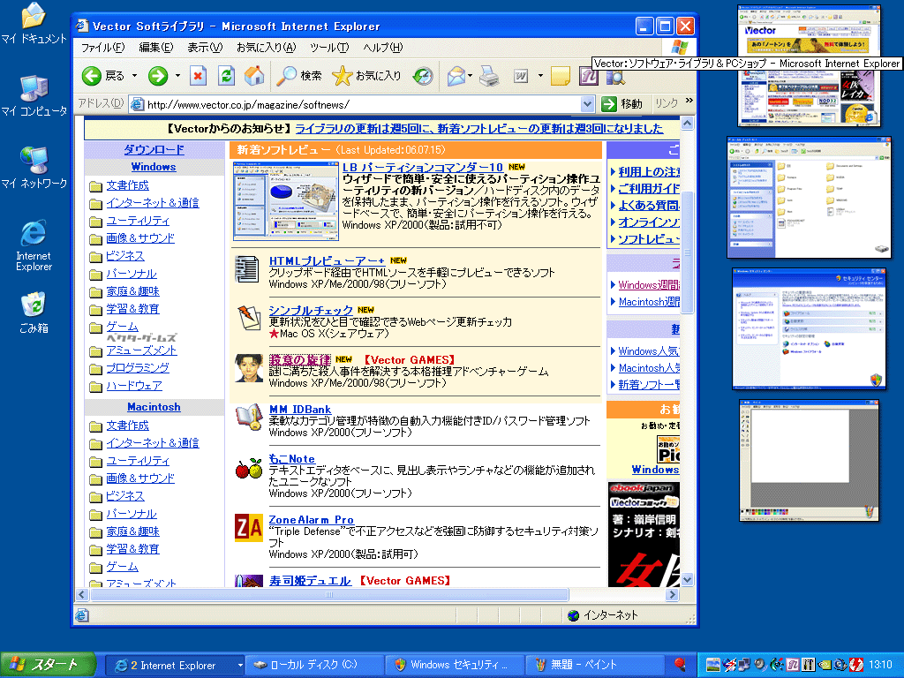Click the green Forward arrow button
Viewport: 904px width, 678px height.
(x=158, y=76)
